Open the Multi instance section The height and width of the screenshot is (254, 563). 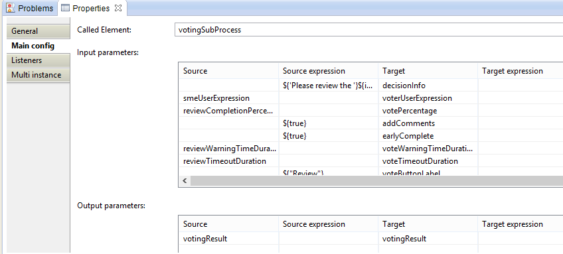(x=39, y=75)
